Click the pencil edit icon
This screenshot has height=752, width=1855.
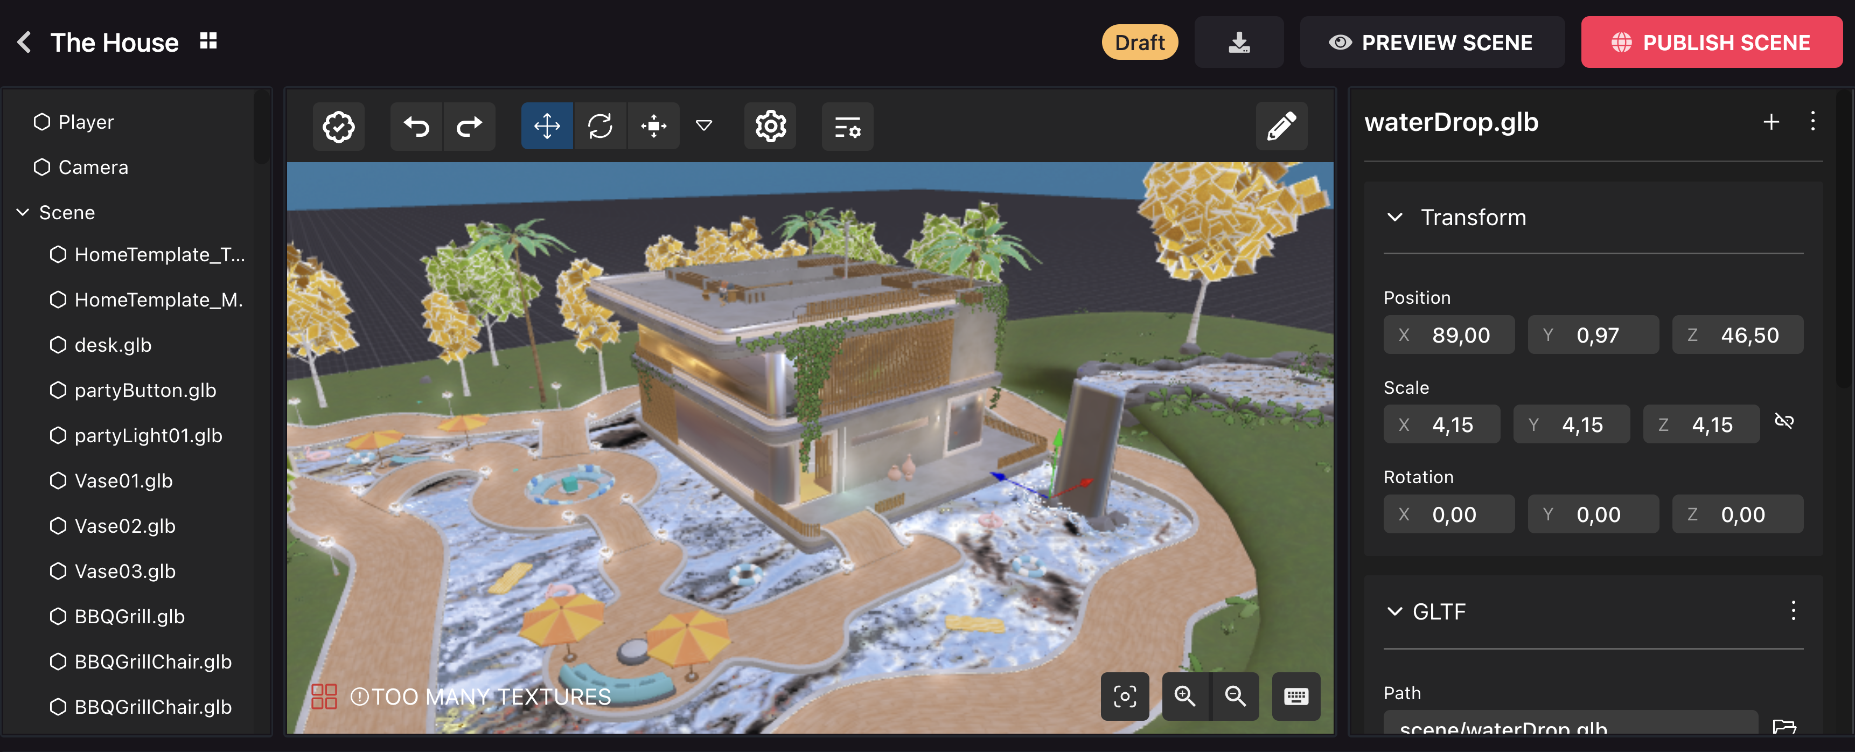click(1281, 127)
